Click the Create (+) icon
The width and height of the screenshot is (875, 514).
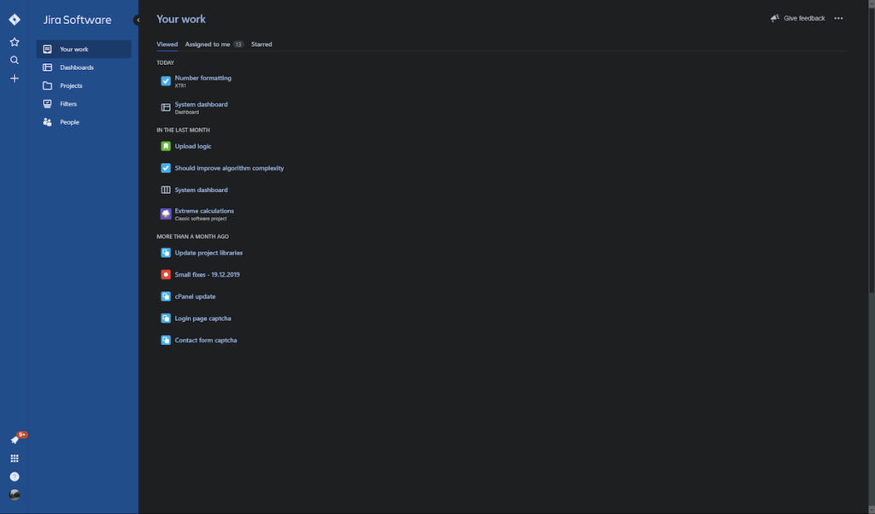click(x=14, y=78)
